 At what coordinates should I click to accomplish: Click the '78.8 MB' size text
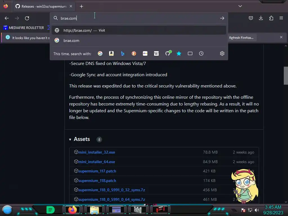210,152
